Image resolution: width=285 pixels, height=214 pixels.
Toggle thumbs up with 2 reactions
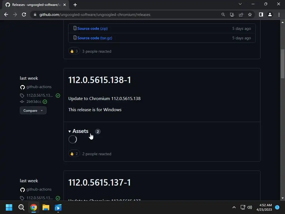[x=74, y=154]
